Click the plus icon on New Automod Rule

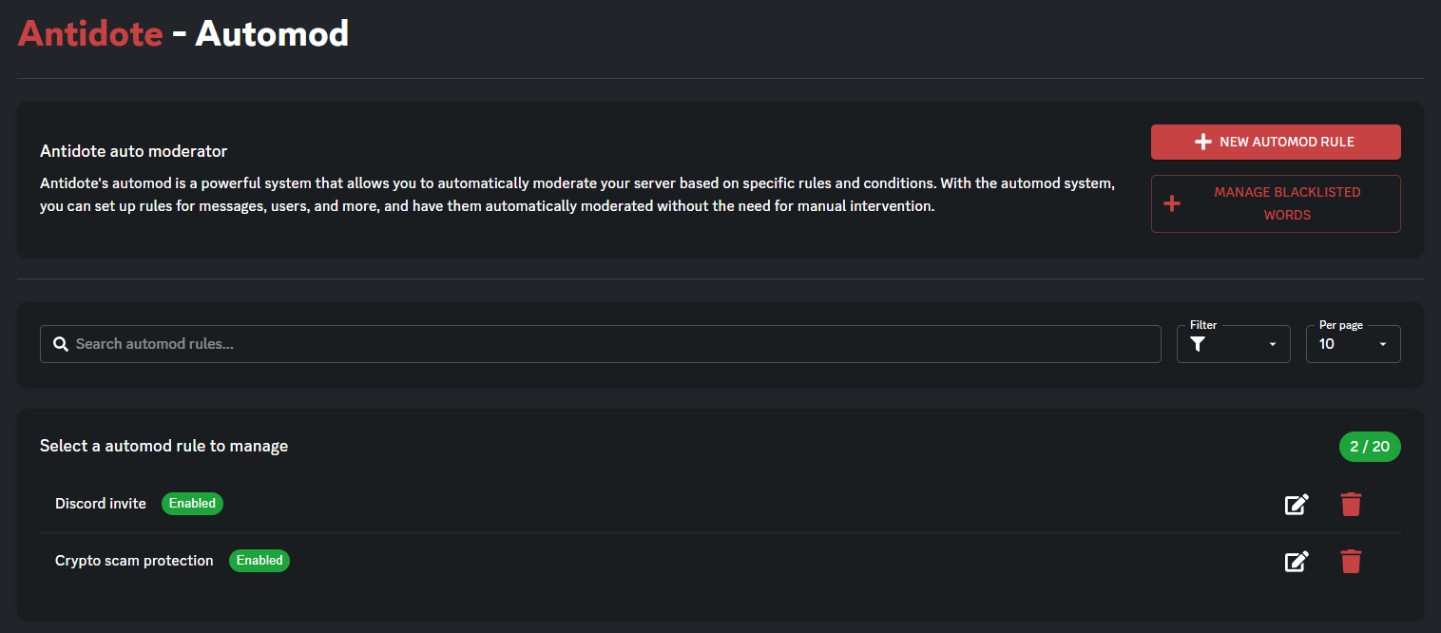coord(1202,142)
